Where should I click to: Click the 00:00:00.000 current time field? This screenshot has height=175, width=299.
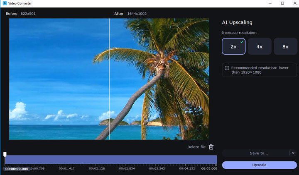click(x=17, y=169)
